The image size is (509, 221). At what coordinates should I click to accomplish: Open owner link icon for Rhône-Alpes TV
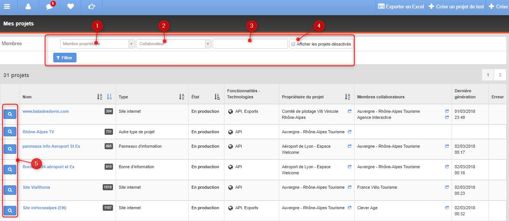(x=350, y=132)
